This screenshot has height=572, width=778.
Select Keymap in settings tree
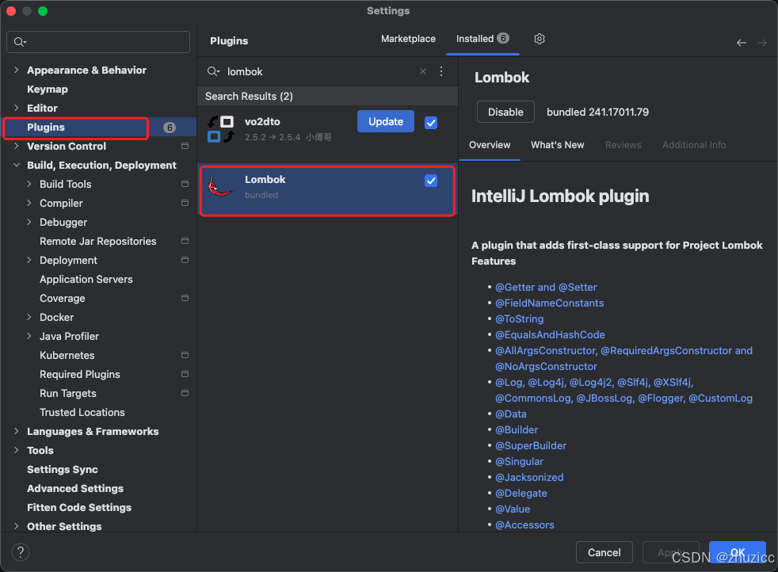[x=47, y=90]
